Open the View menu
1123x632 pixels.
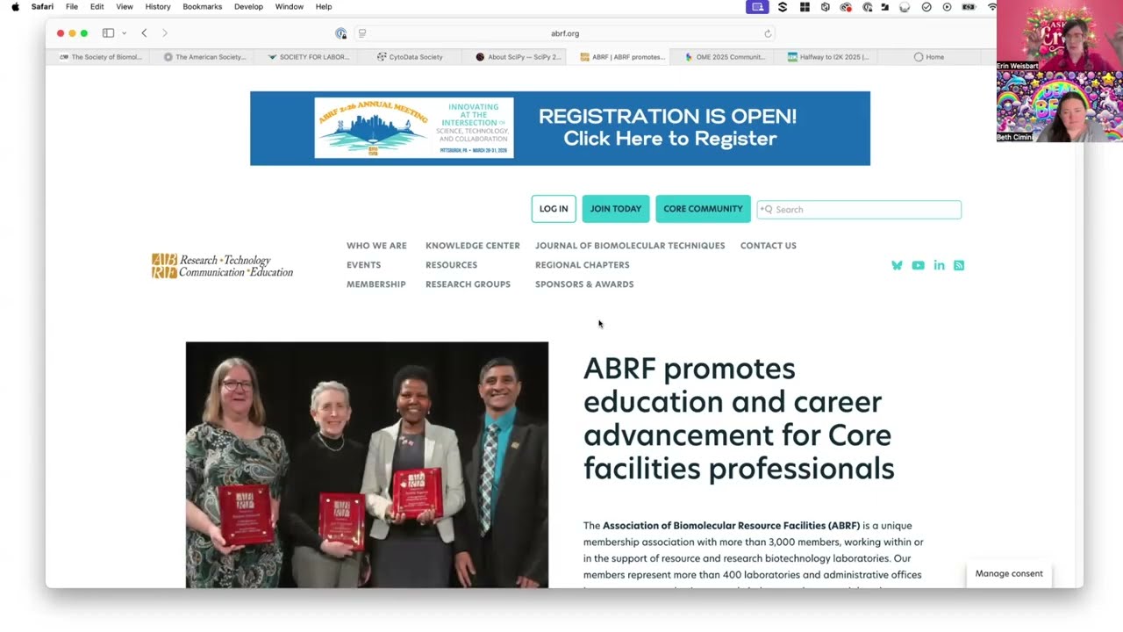coord(125,7)
